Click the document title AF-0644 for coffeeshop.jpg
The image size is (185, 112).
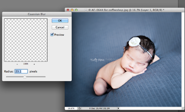coord(126,10)
